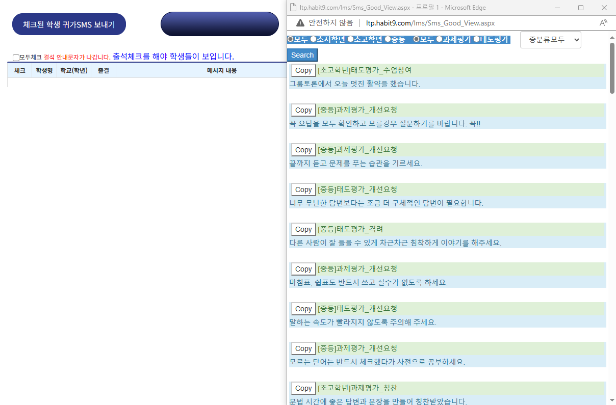
Task: Copy the [초고학년]과제평가_칭찬 message
Action: tap(303, 388)
